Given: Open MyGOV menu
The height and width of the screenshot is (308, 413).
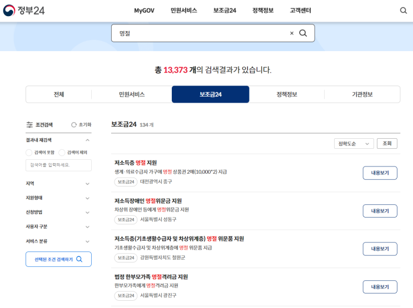Looking at the screenshot, I should tap(144, 11).
